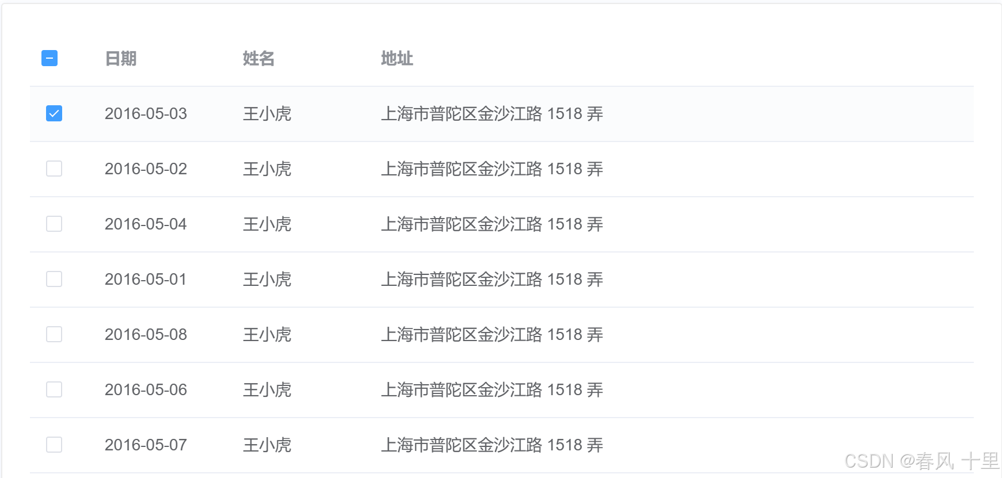The image size is (1002, 478).
Task: Click the address text on the last visible row
Action: pyautogui.click(x=492, y=445)
